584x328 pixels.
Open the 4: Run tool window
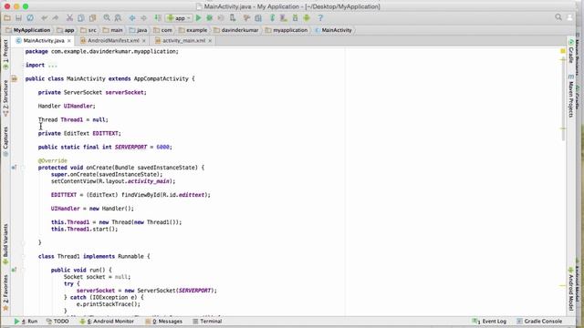click(x=26, y=321)
